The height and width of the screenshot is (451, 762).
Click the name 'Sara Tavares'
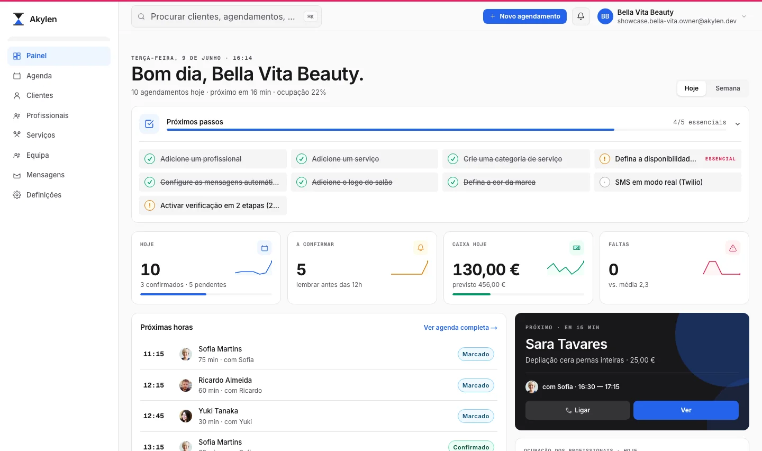(x=566, y=344)
